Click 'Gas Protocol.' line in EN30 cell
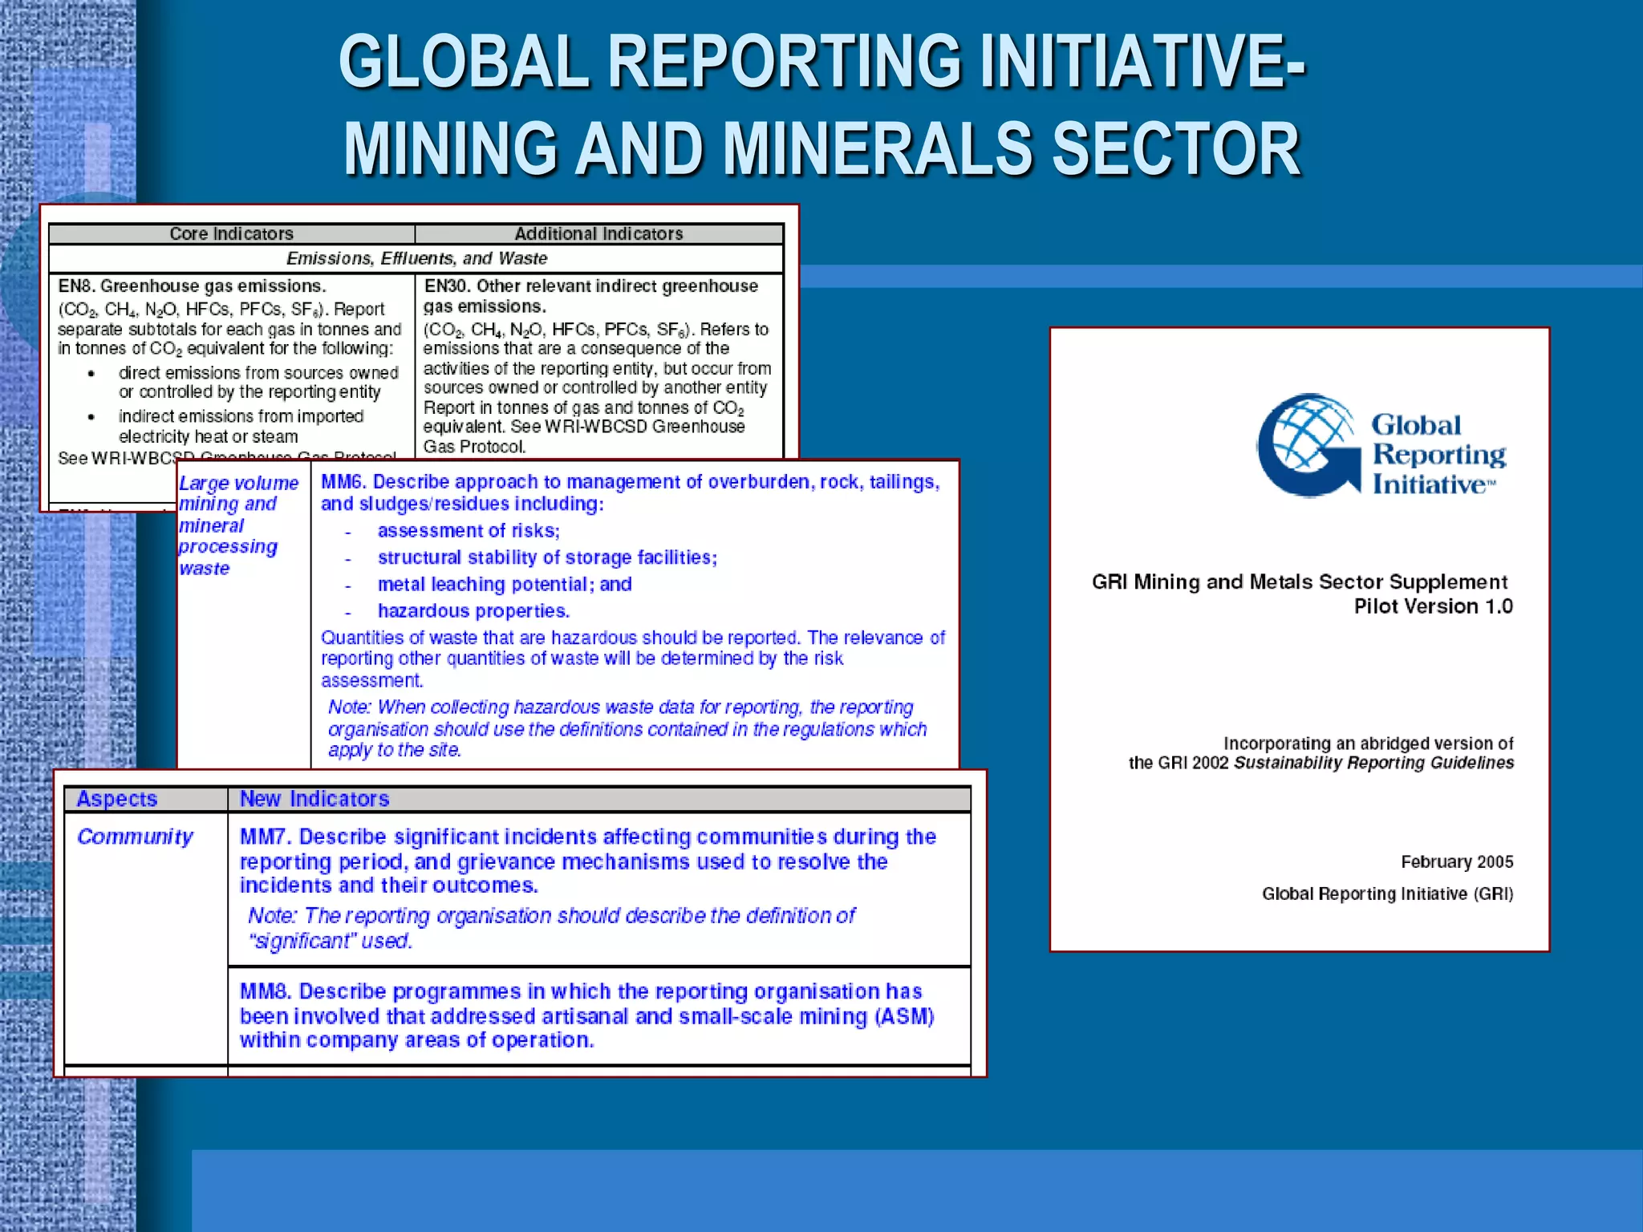Image resolution: width=1643 pixels, height=1232 pixels. point(475,447)
